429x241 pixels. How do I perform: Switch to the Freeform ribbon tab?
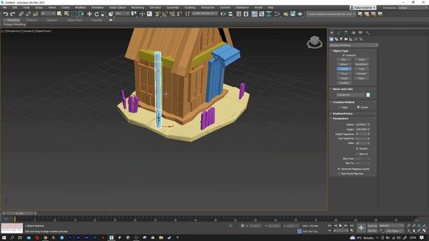[32, 20]
